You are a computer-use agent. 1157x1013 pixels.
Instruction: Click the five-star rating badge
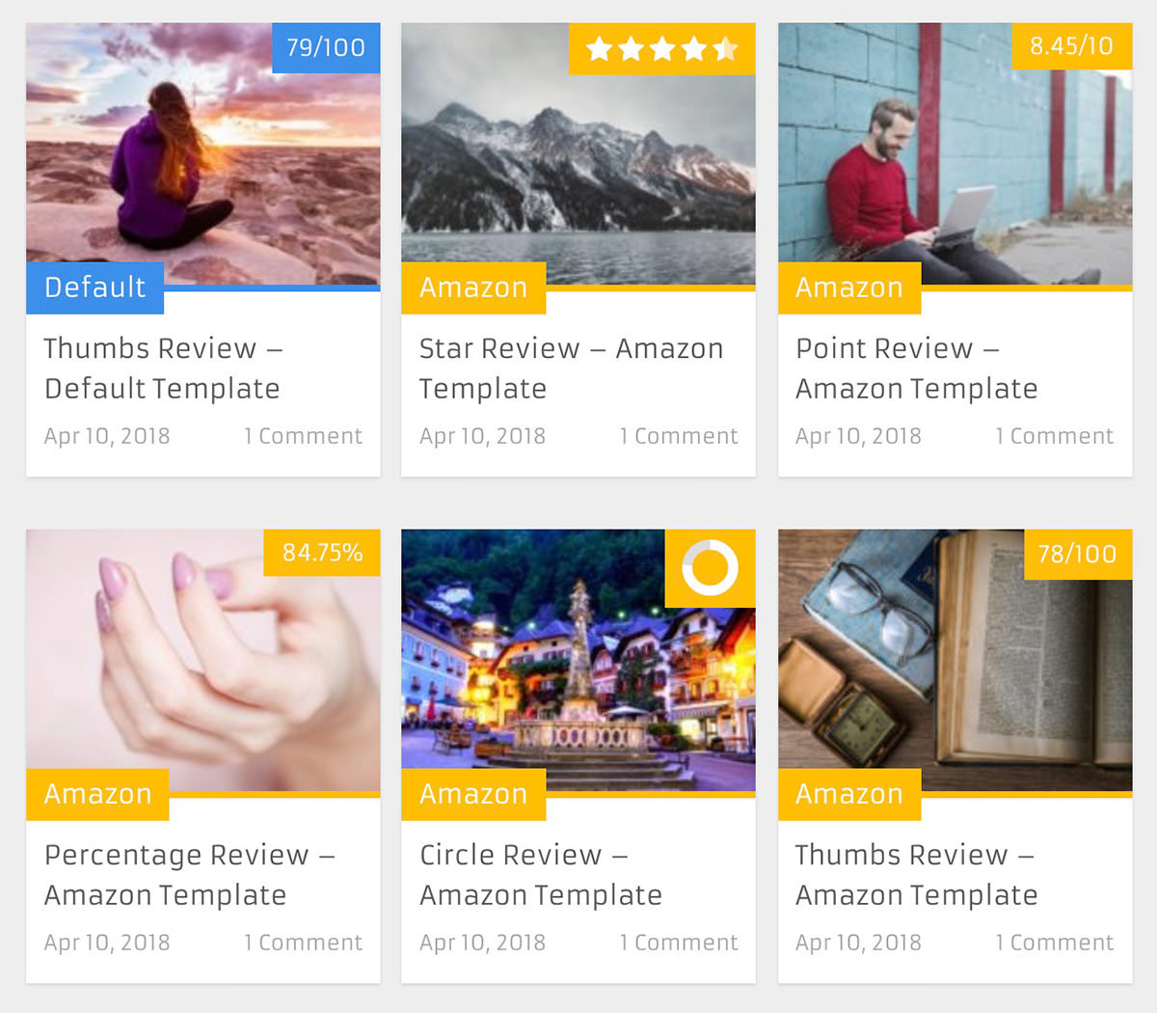point(661,48)
